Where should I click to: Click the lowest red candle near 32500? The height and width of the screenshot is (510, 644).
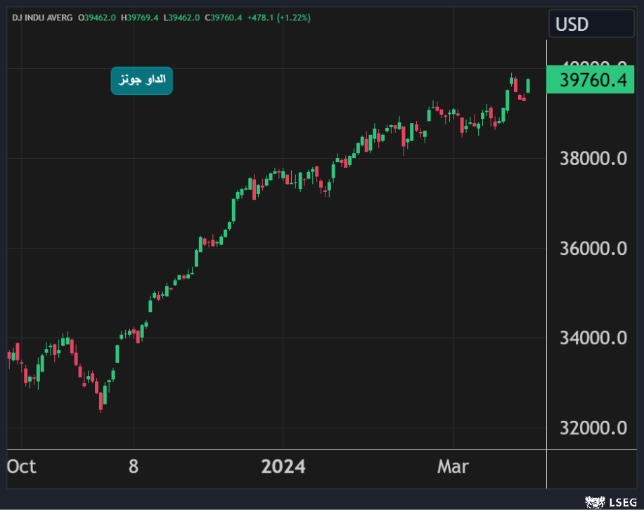coord(101,400)
